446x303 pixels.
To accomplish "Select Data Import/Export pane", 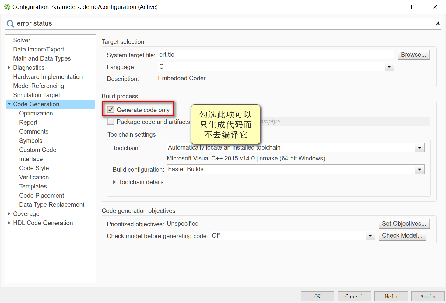I will [39, 49].
